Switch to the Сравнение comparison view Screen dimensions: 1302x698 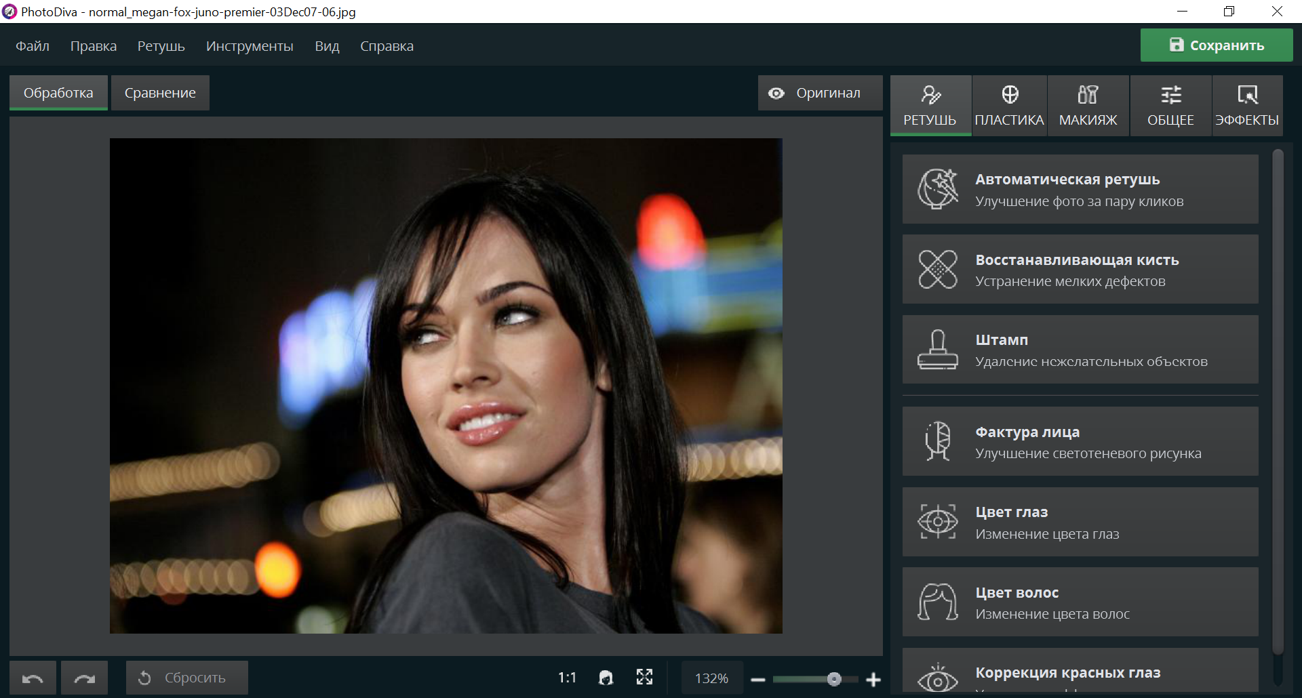point(160,93)
